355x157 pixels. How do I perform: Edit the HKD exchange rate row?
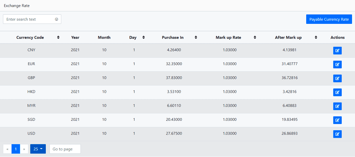tap(337, 92)
